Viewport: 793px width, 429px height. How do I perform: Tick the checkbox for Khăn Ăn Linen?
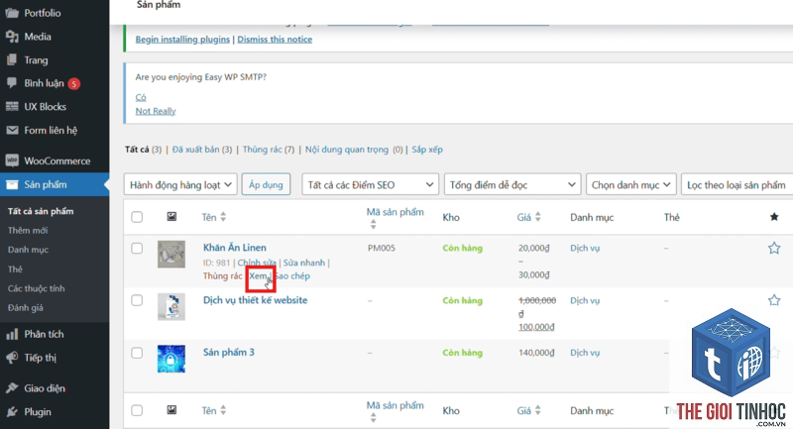tap(137, 248)
